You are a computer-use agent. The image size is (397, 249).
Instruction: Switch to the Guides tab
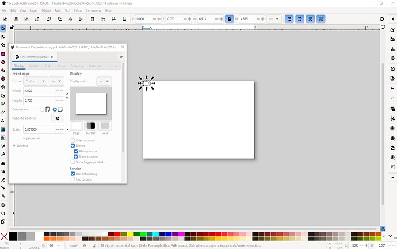click(34, 66)
